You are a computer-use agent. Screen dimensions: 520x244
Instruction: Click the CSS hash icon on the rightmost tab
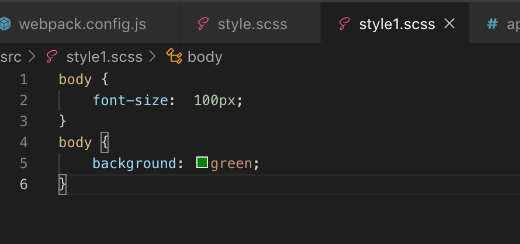[x=493, y=24]
